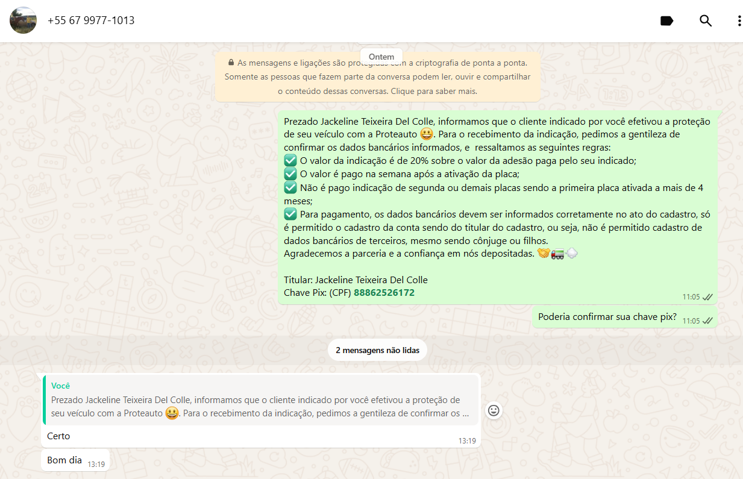The width and height of the screenshot is (743, 479).
Task: Click the handshake emoji in the message
Action: click(x=544, y=254)
